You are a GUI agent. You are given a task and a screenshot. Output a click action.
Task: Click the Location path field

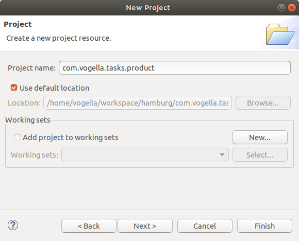138,103
